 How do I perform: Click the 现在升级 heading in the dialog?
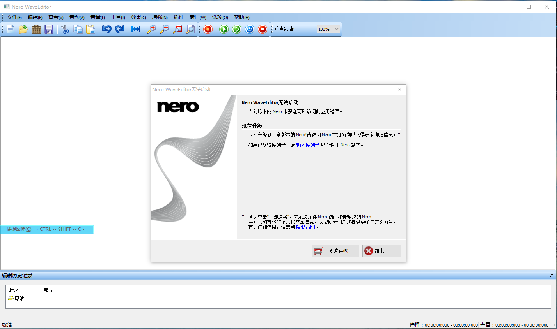tap(252, 126)
